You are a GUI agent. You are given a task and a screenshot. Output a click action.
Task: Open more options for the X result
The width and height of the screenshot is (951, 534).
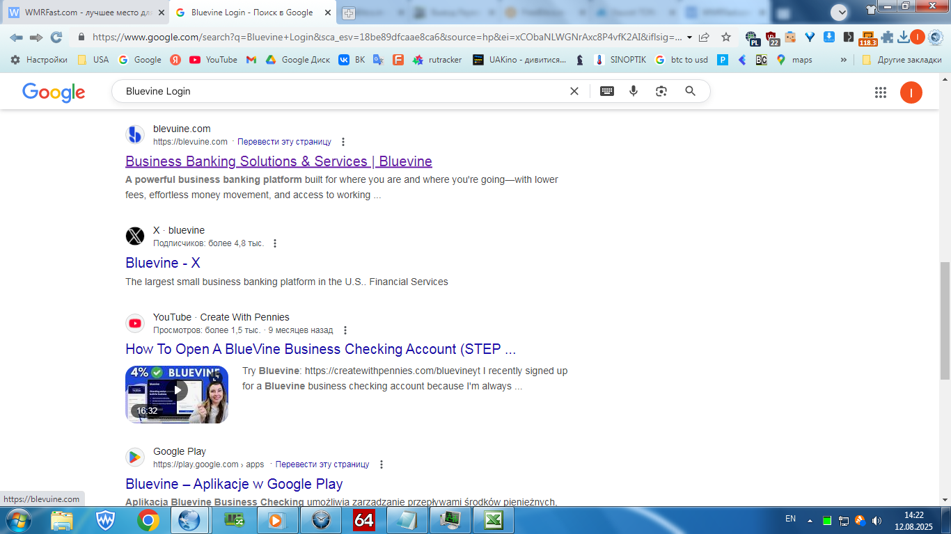275,243
